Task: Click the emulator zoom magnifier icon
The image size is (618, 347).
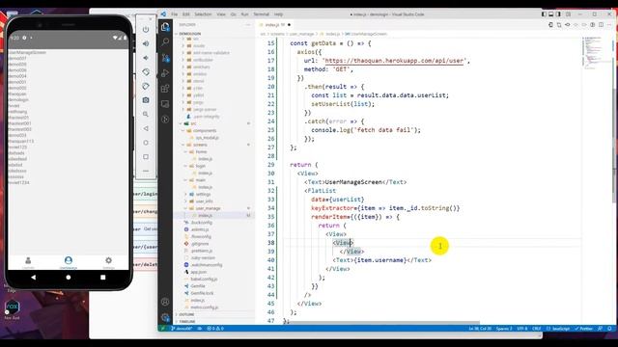Action: [x=146, y=114]
